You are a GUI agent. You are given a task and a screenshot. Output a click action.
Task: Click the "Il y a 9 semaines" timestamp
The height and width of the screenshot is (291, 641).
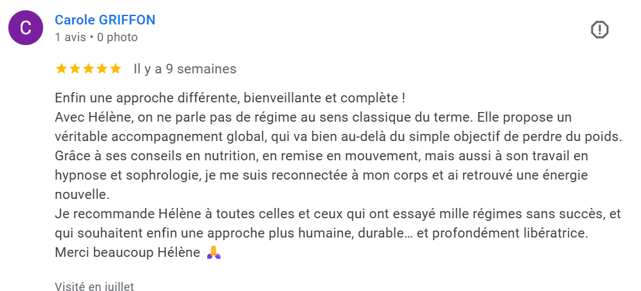[x=185, y=69]
